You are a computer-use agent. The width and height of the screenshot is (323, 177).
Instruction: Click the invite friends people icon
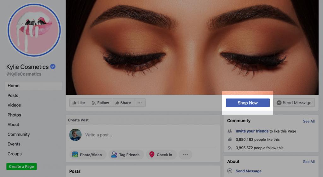(230, 131)
